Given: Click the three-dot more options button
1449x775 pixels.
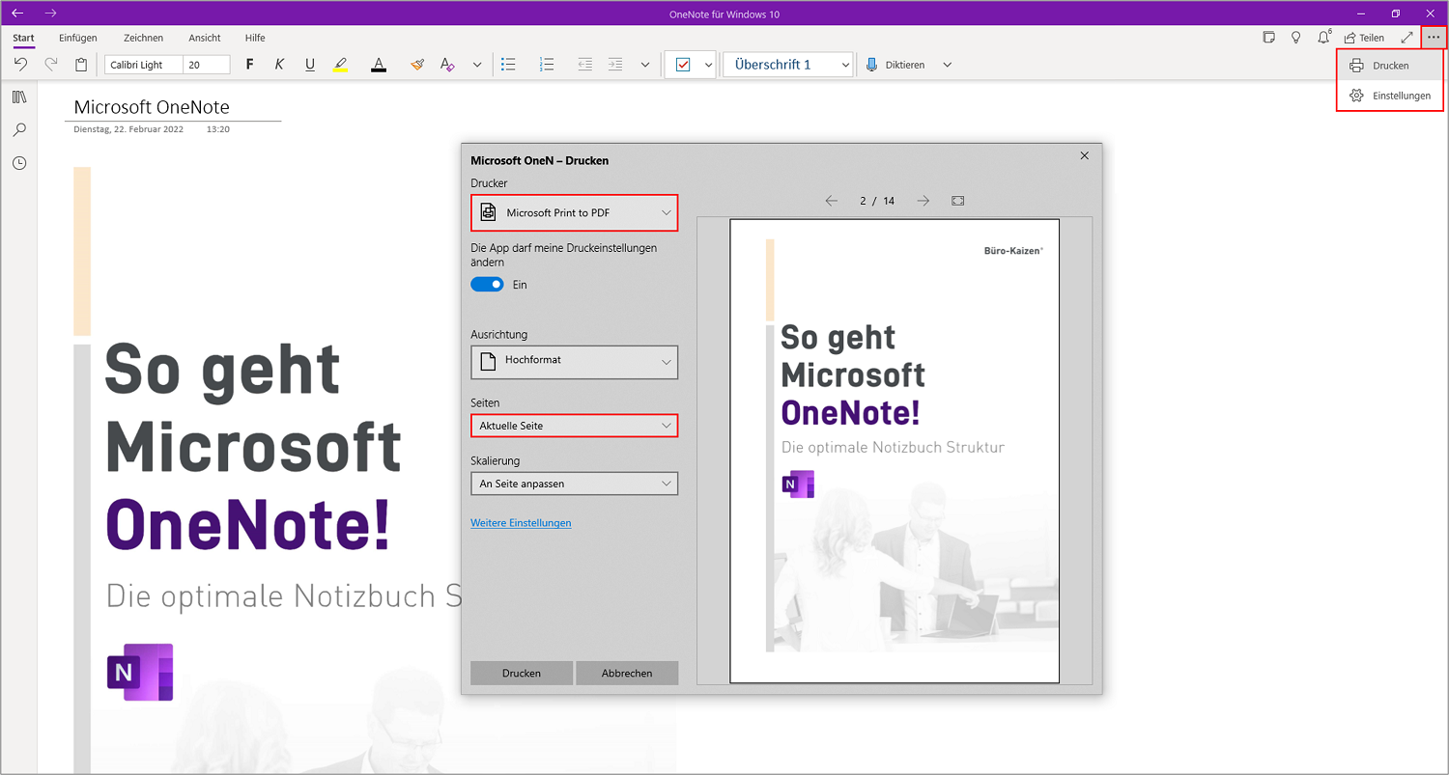Looking at the screenshot, I should click(x=1434, y=38).
